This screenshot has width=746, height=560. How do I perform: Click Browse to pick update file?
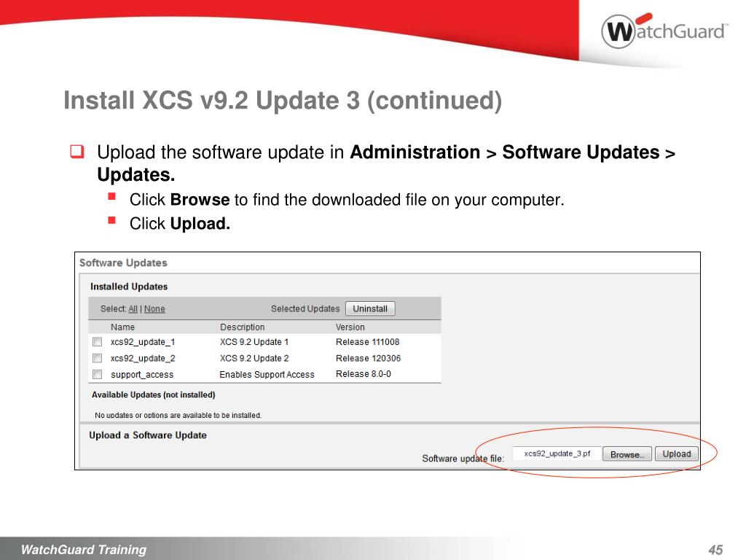[627, 454]
